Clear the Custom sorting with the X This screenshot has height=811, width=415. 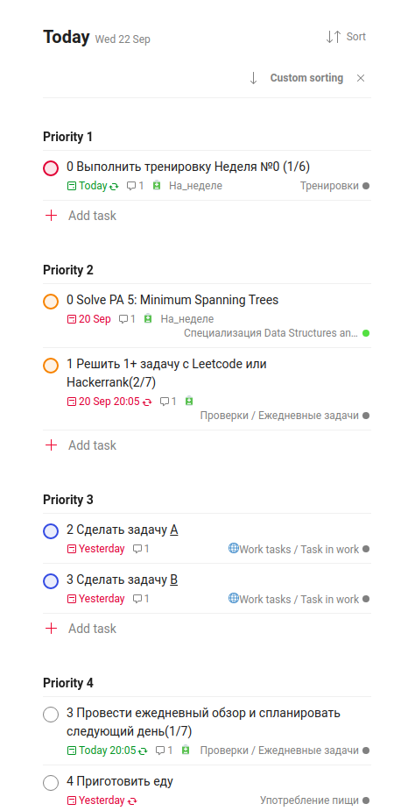361,78
